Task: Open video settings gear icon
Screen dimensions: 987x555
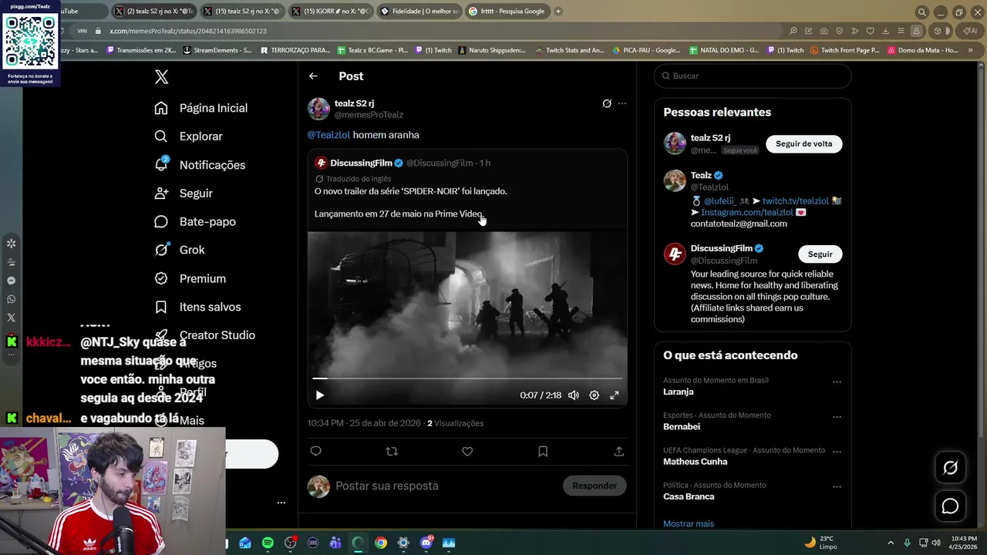Action: 595,395
